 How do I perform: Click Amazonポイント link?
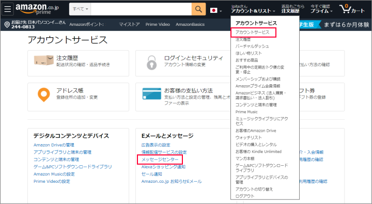[x=86, y=24]
